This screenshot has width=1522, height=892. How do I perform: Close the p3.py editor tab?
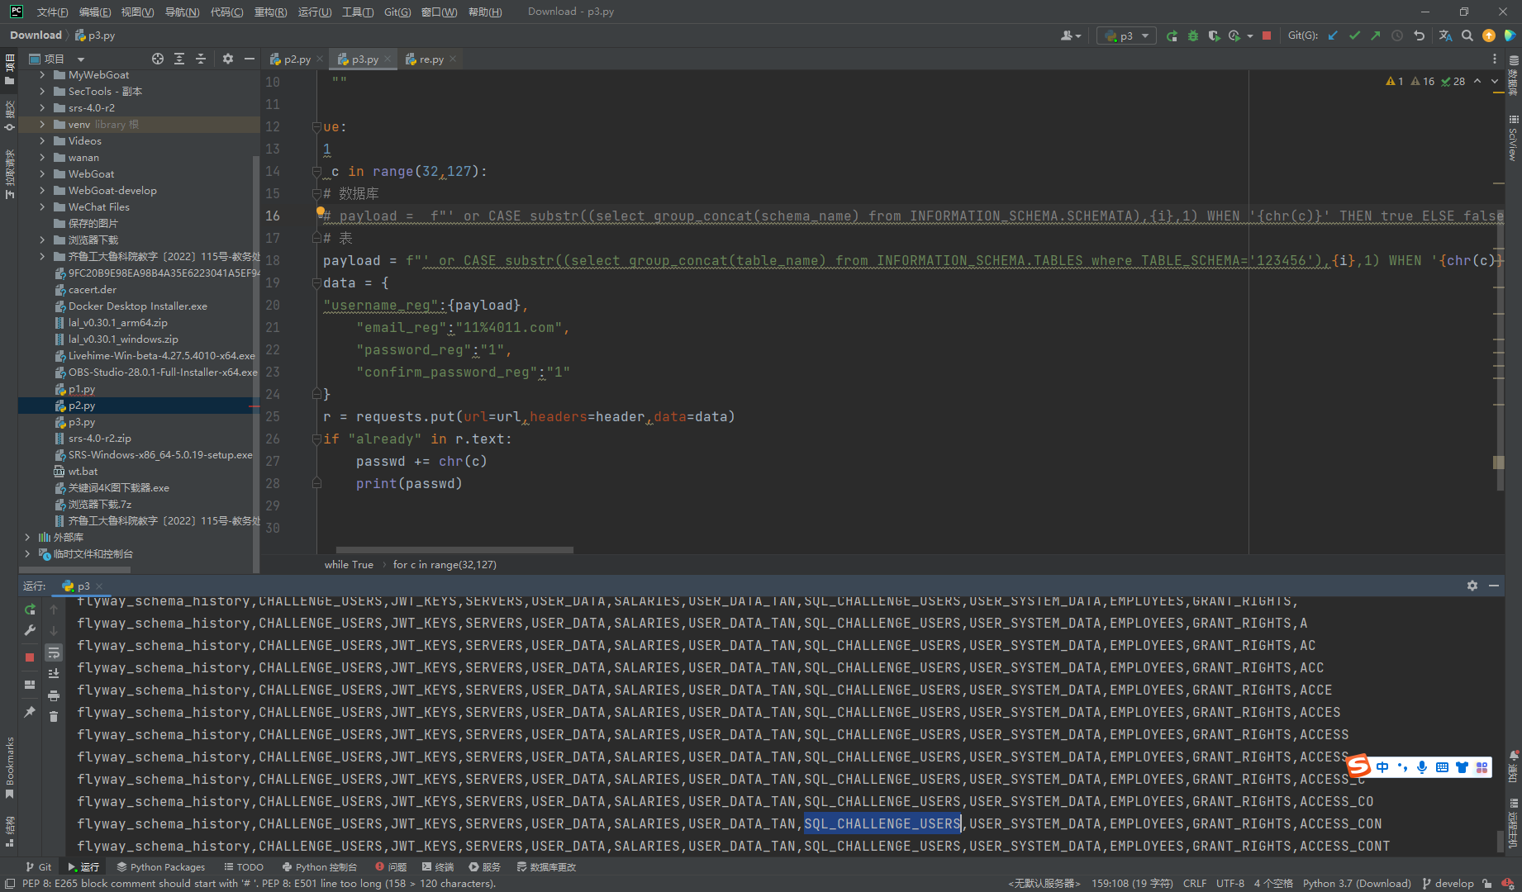[x=387, y=59]
